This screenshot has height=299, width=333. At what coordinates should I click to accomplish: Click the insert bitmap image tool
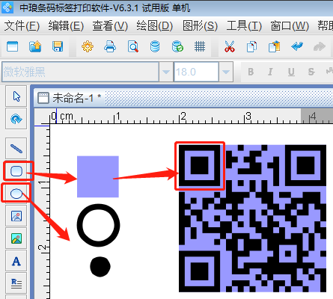(x=16, y=216)
